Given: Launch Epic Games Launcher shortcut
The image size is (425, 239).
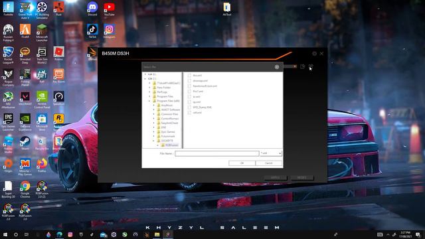Looking at the screenshot, I should [9, 122].
